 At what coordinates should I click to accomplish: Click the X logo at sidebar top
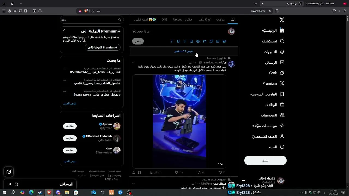(282, 20)
